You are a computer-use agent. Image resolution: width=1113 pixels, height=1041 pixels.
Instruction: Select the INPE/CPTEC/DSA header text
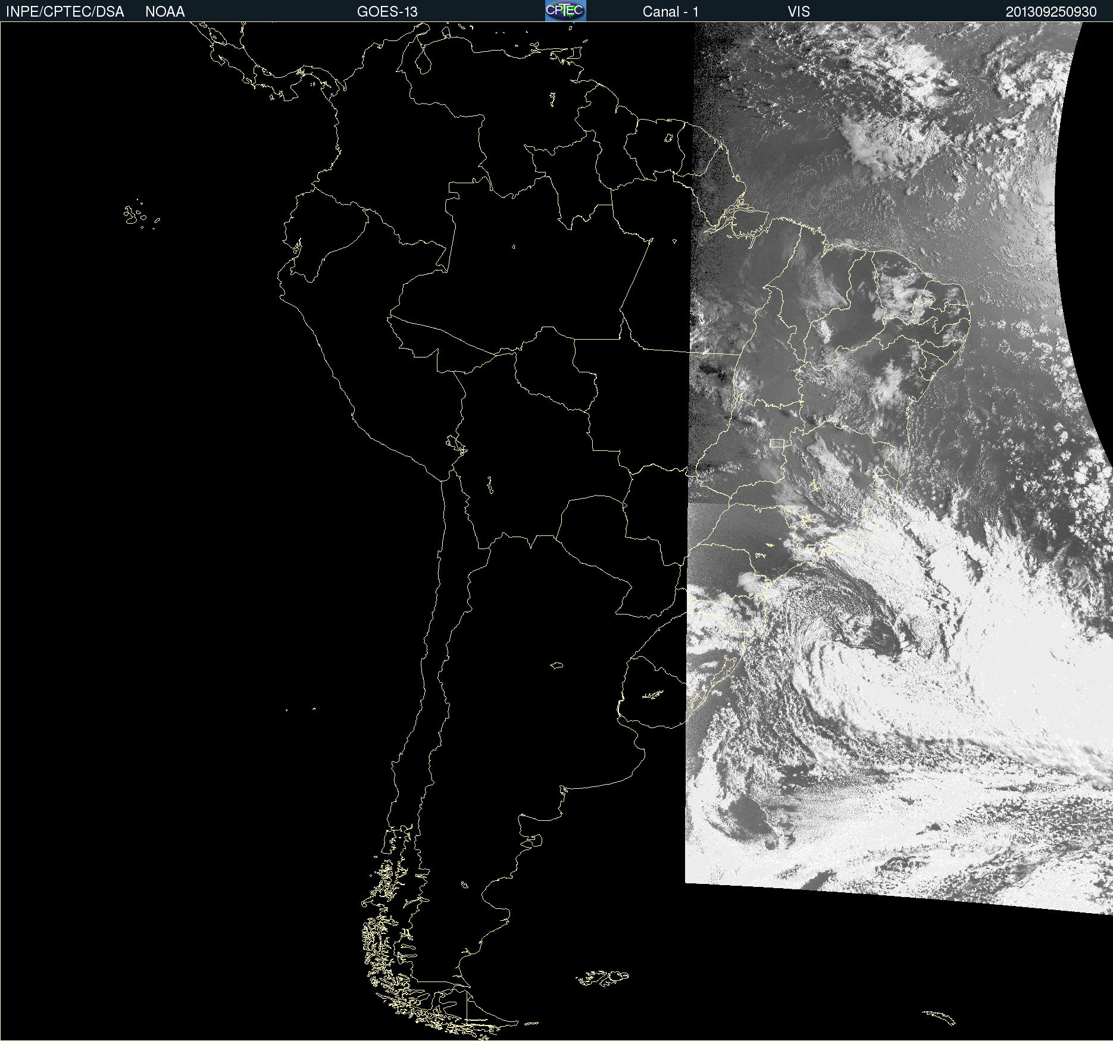[65, 12]
